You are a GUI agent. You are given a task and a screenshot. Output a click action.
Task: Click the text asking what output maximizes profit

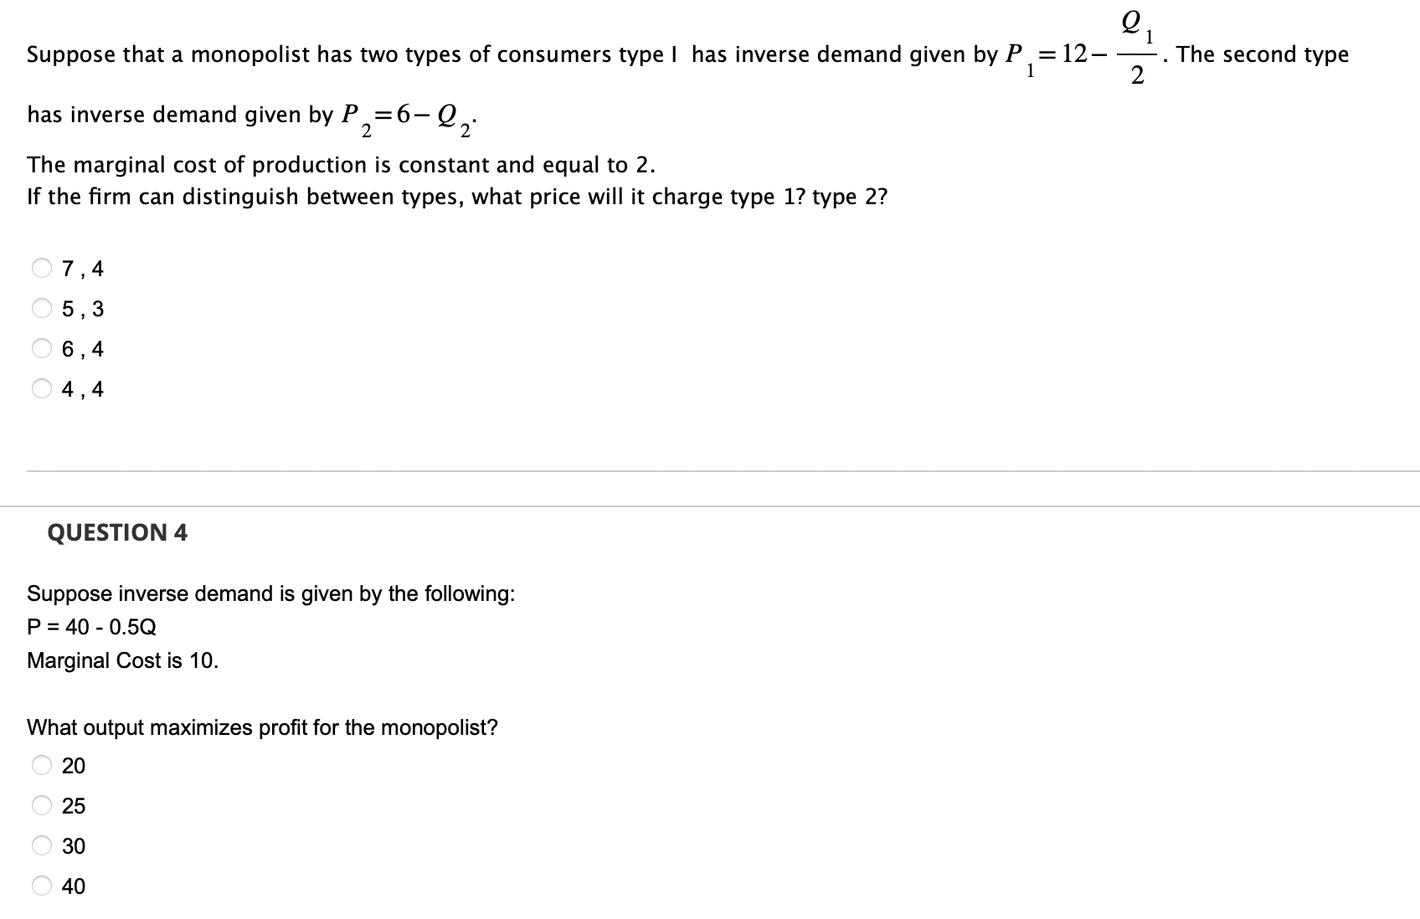(x=261, y=726)
